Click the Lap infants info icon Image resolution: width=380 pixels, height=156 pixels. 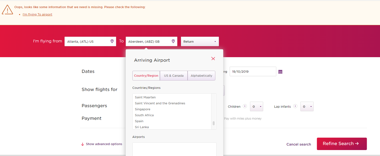tap(296, 106)
